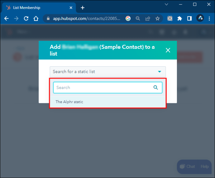Image resolution: width=215 pixels, height=178 pixels.
Task: Click the address bar URL
Action: pos(87,18)
